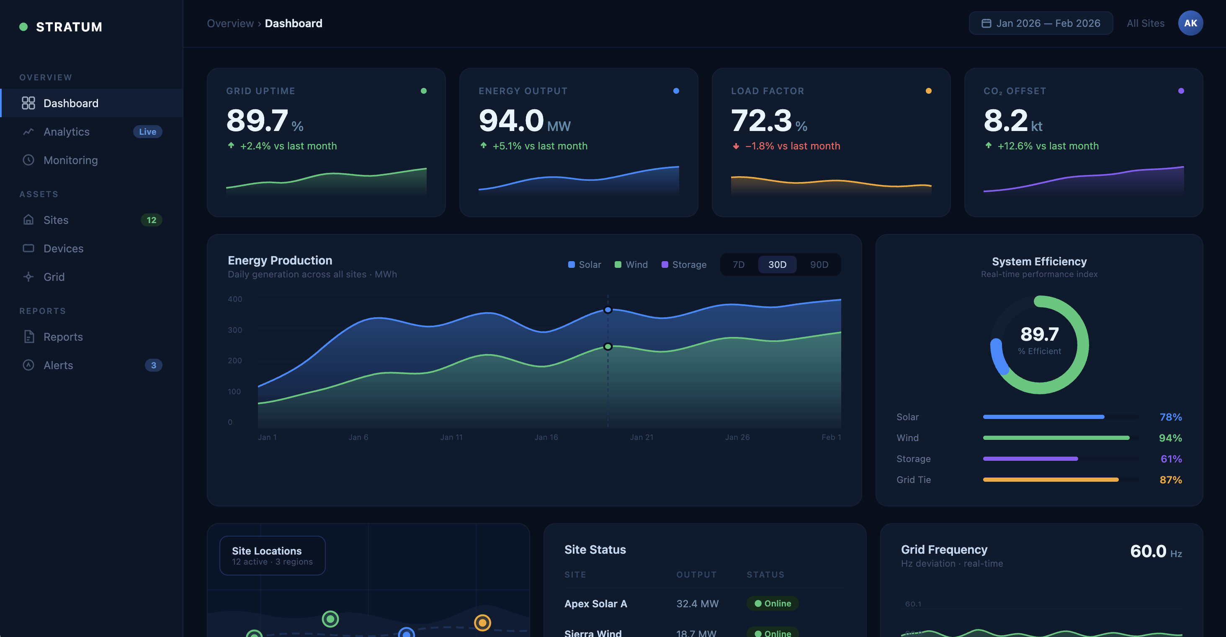
Task: Click the Solar efficiency progress bar
Action: (x=1060, y=417)
